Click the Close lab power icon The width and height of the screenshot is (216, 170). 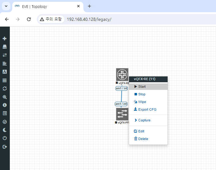click(5, 138)
